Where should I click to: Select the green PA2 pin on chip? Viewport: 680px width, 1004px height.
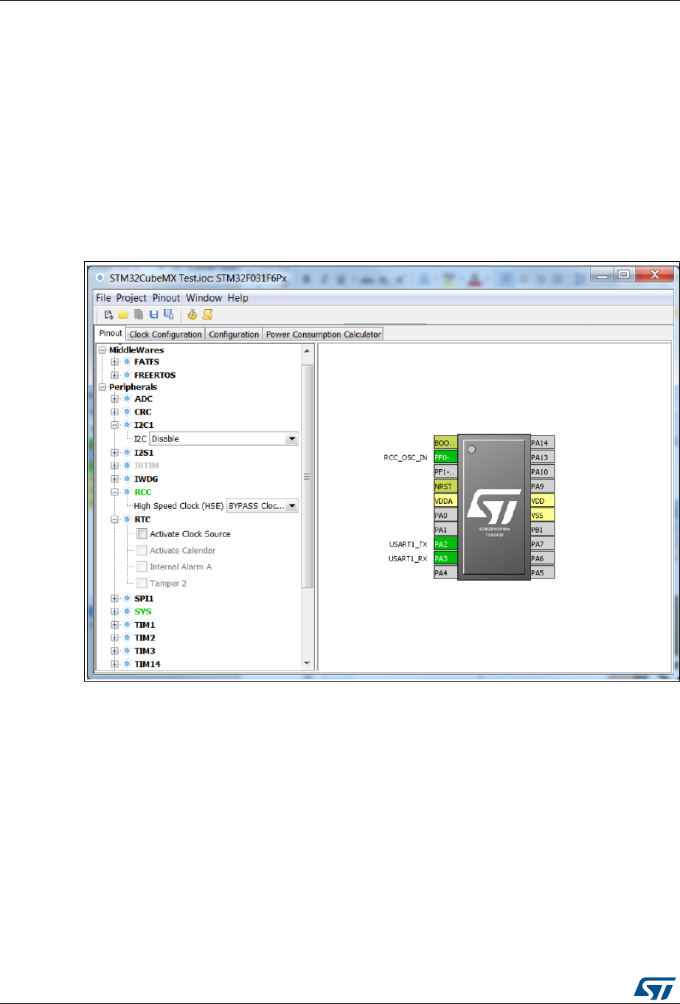445,544
